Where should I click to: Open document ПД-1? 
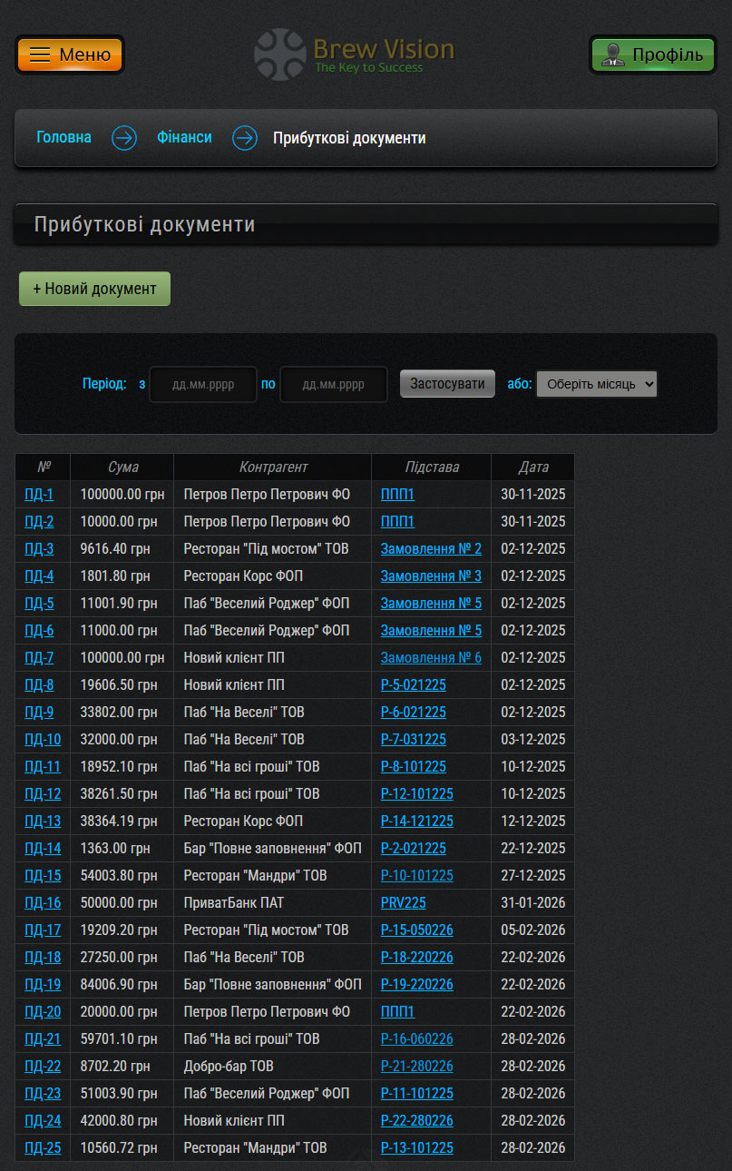[x=39, y=495]
